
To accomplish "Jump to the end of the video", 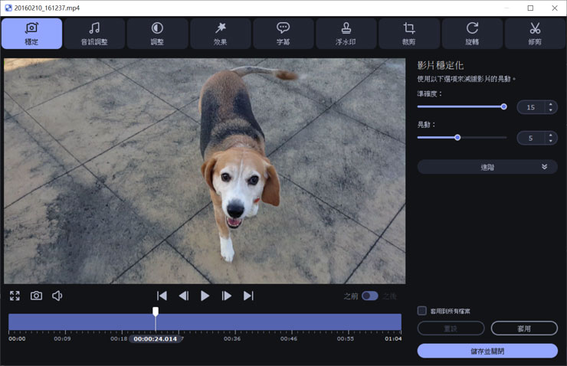I will 248,296.
